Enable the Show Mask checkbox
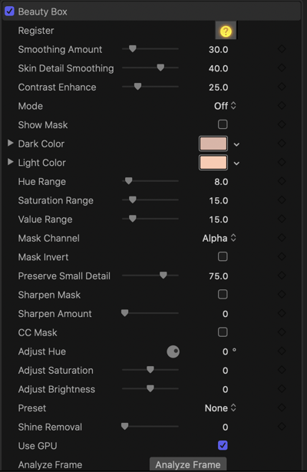The height and width of the screenshot is (472, 307). click(223, 124)
